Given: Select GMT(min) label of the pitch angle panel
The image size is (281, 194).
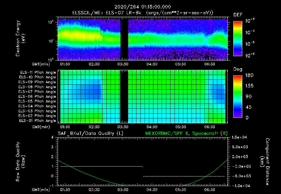Looking at the screenshot, I should pos(41,127).
